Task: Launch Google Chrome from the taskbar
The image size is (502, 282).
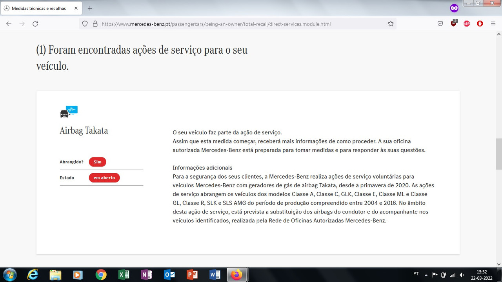Action: coord(101,275)
